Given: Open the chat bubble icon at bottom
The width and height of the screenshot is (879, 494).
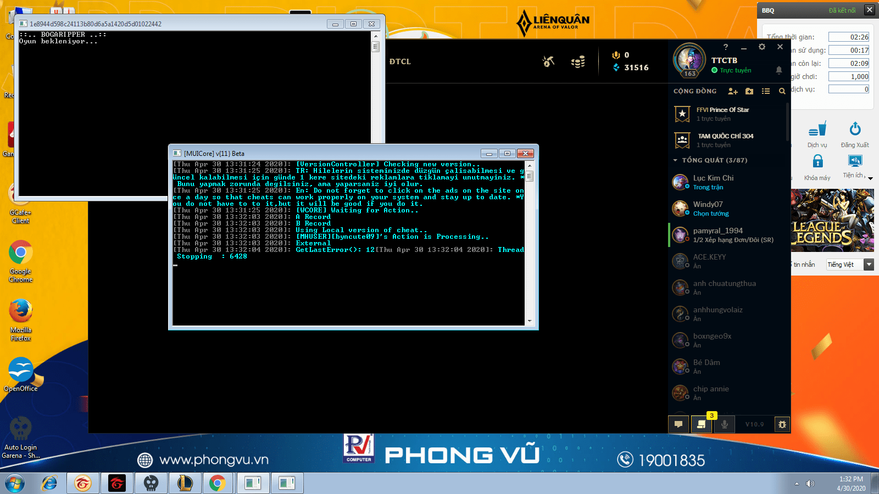Looking at the screenshot, I should click(678, 424).
